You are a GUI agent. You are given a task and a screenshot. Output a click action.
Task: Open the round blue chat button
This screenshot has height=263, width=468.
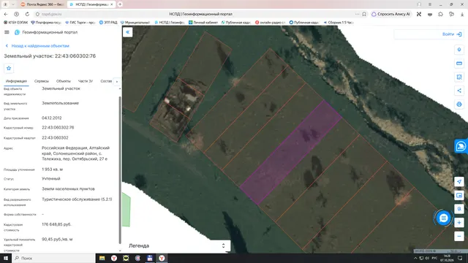coord(444,218)
